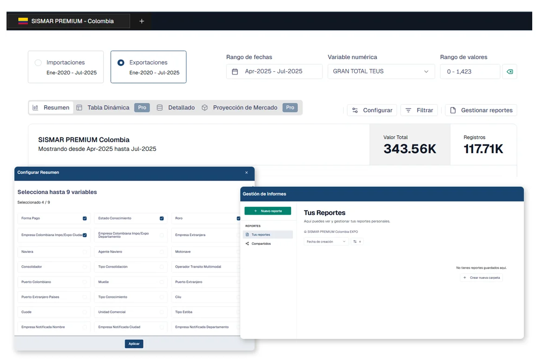
Task: Open the Detallado tab
Action: (x=176, y=108)
